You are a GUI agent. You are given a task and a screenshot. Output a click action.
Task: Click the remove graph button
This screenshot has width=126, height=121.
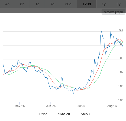[113, 12]
